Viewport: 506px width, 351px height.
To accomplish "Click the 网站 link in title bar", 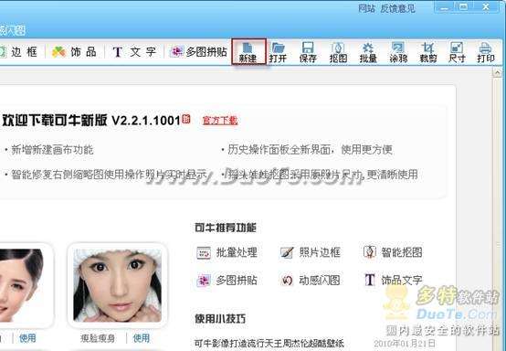I will coord(367,8).
